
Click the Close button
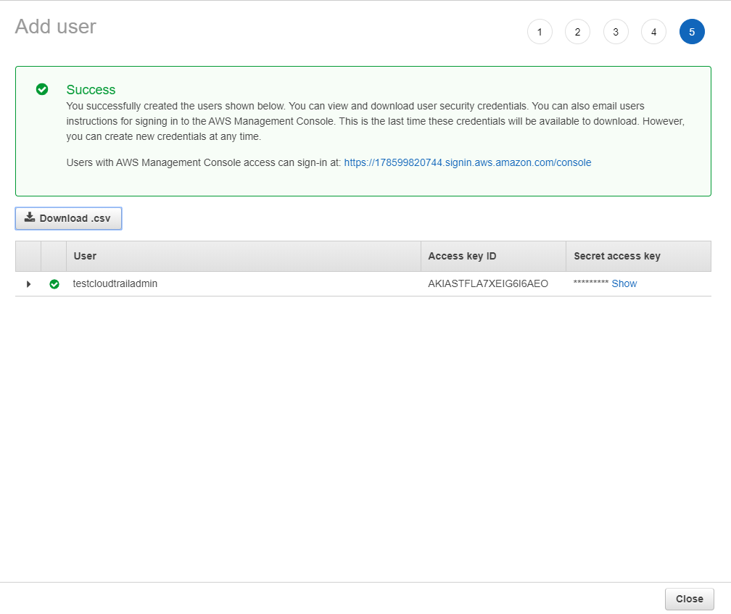[689, 599]
